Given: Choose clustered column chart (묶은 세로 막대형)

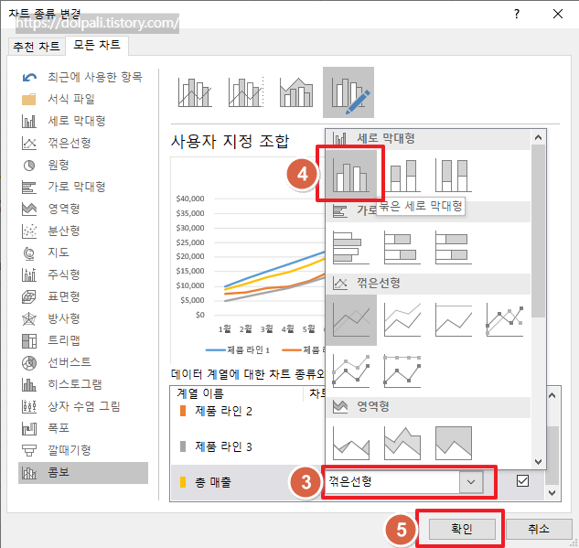Looking at the screenshot, I should 351,175.
